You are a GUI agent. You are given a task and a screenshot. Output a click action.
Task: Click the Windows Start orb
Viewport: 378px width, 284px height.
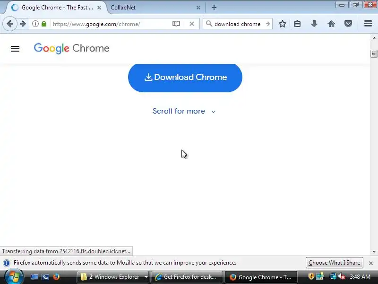[x=14, y=277]
